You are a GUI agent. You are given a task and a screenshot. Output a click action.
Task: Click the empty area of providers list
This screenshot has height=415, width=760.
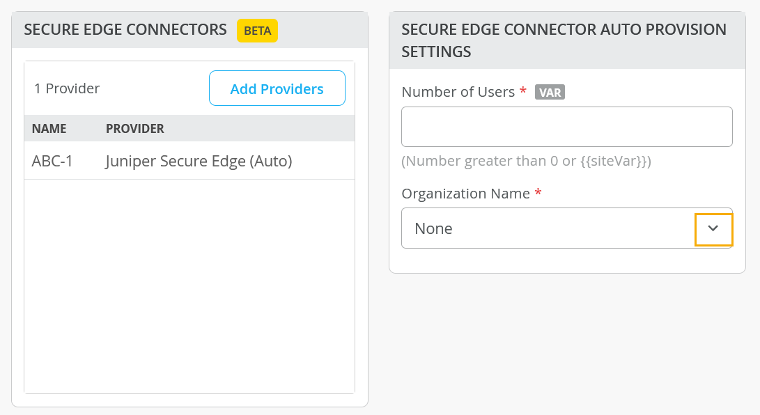point(189,285)
